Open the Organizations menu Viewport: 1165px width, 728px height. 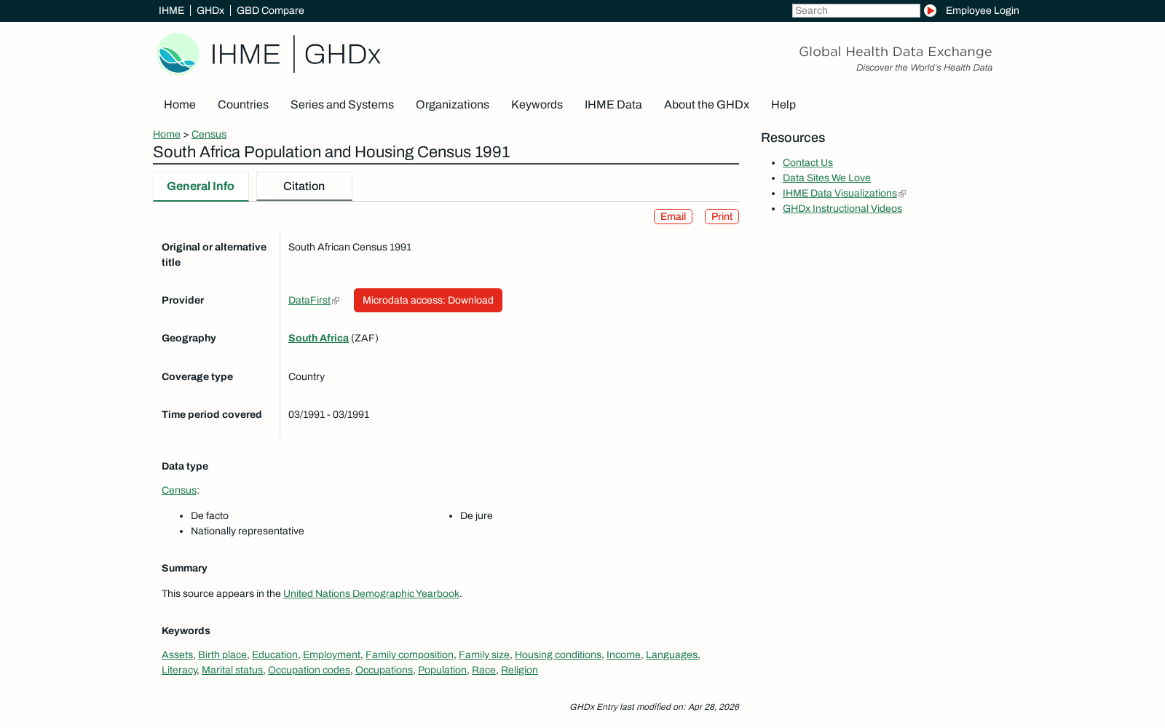[x=452, y=105]
